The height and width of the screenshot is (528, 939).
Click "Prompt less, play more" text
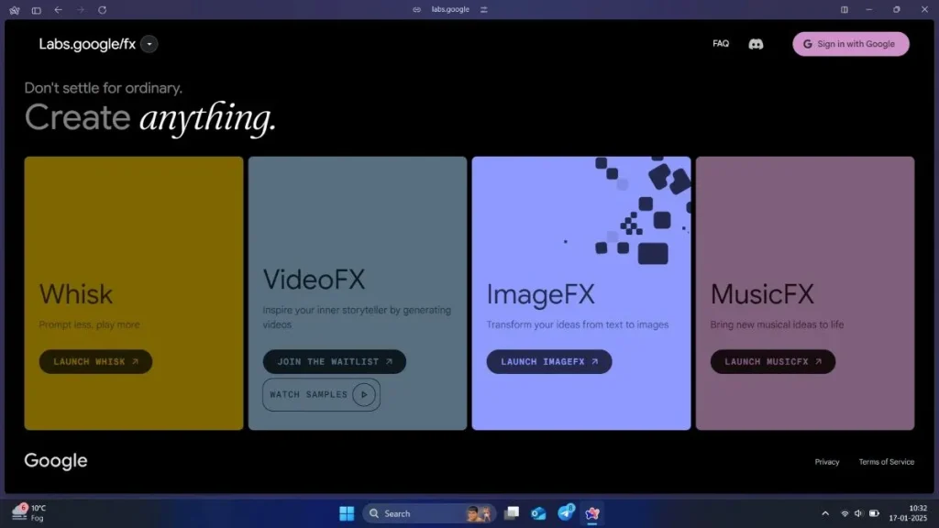(89, 324)
